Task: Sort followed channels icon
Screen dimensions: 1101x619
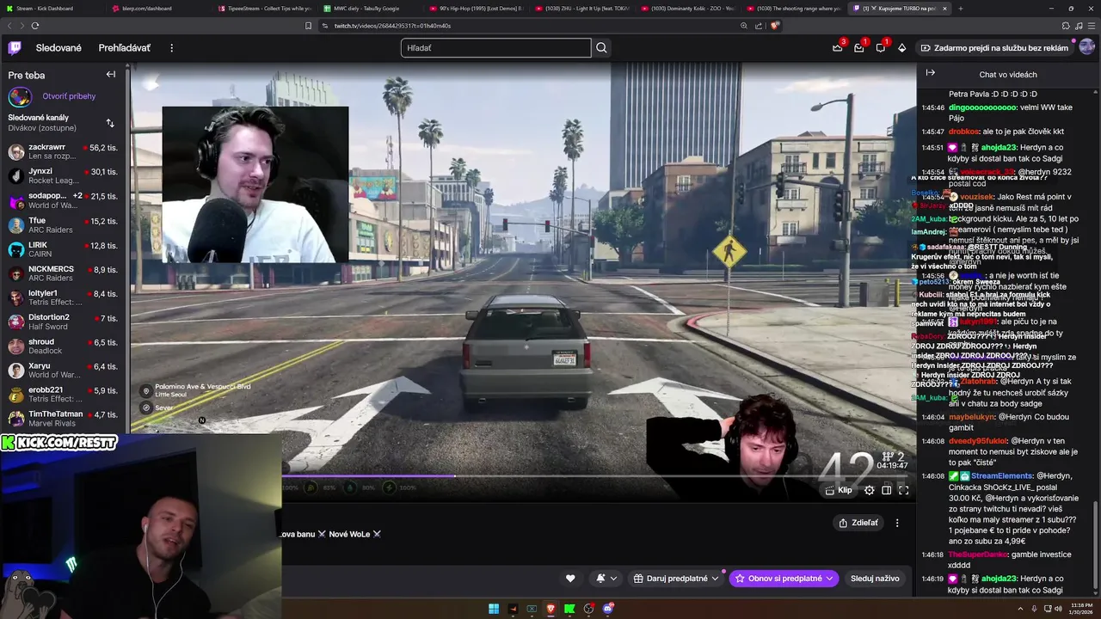Action: tap(110, 123)
